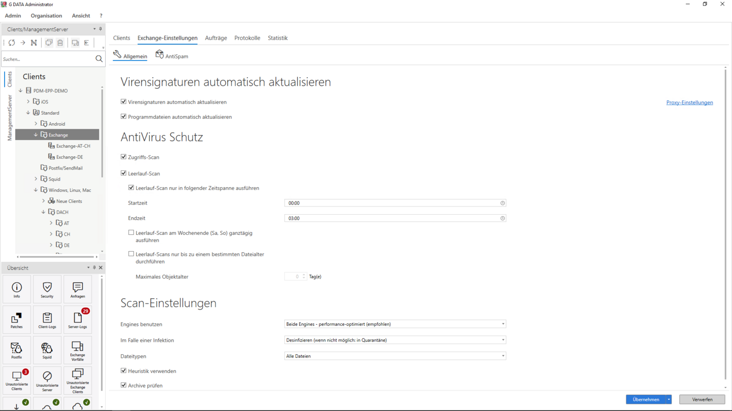Open the Patches overview tile

[16, 320]
